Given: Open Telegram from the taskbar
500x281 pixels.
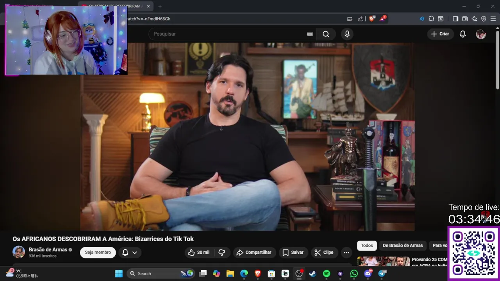Looking at the screenshot, I should point(382,274).
